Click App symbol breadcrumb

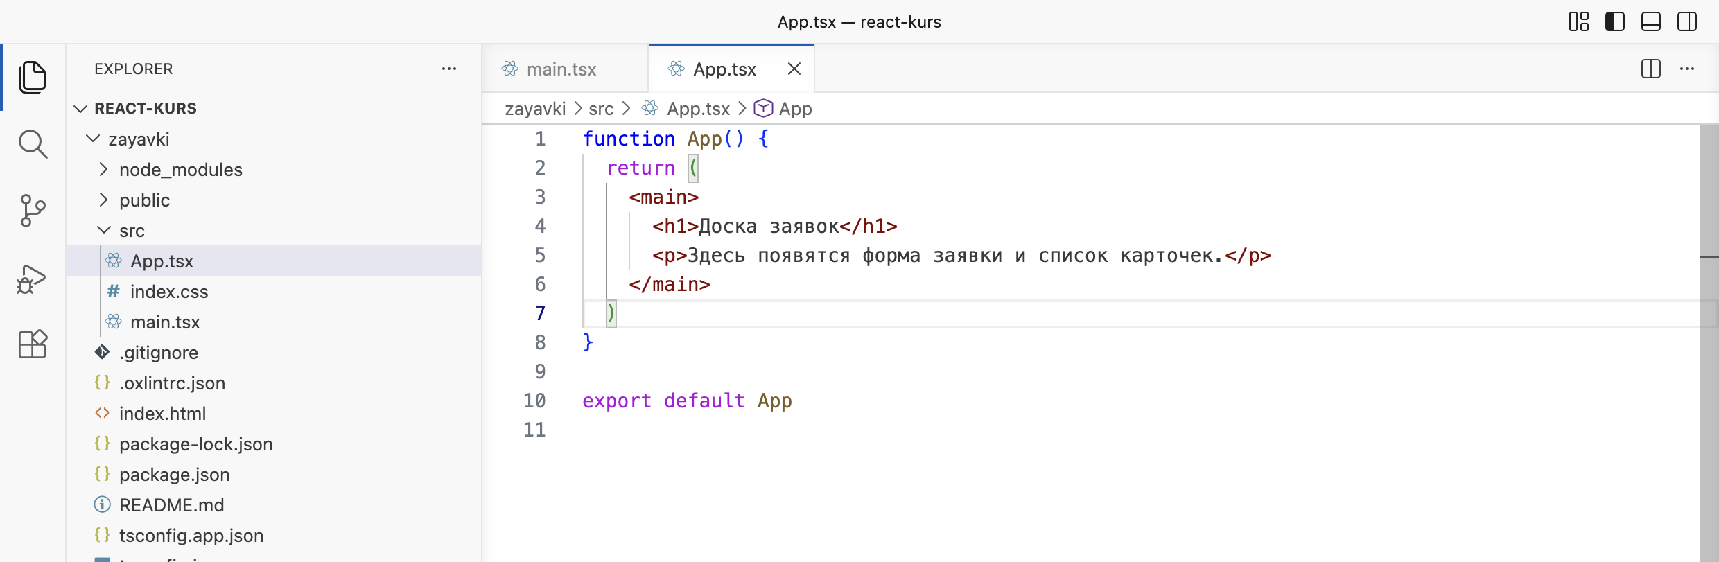pos(783,109)
